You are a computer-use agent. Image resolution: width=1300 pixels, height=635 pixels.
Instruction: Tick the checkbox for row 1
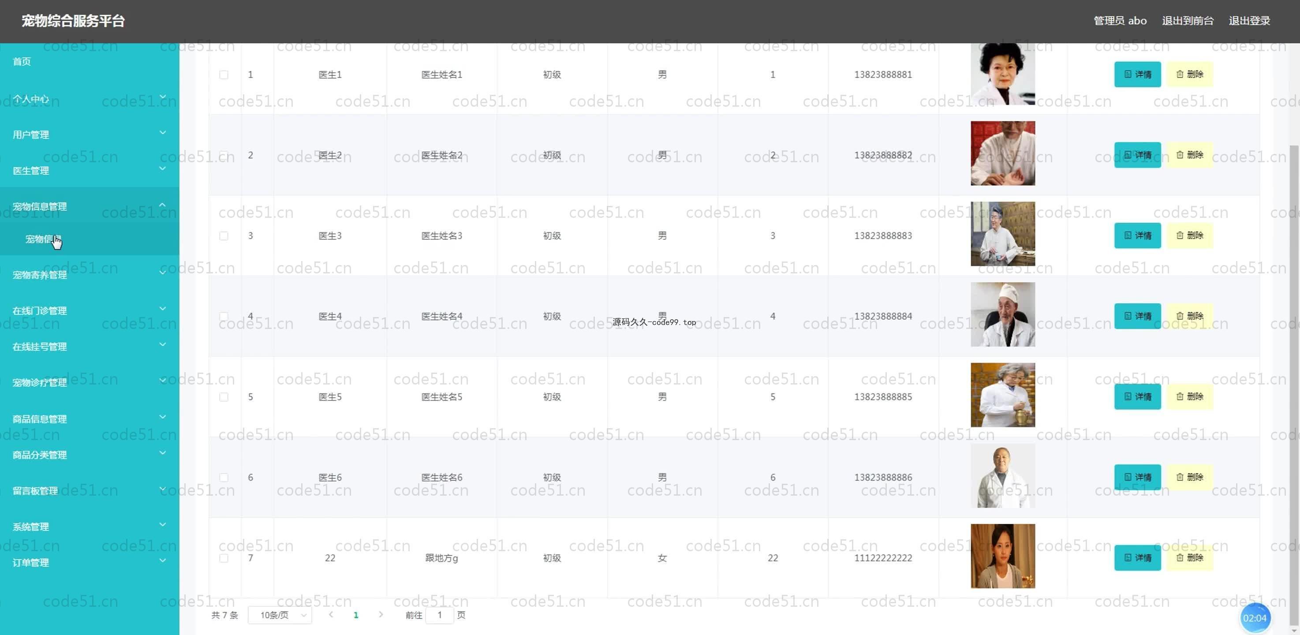coord(224,75)
